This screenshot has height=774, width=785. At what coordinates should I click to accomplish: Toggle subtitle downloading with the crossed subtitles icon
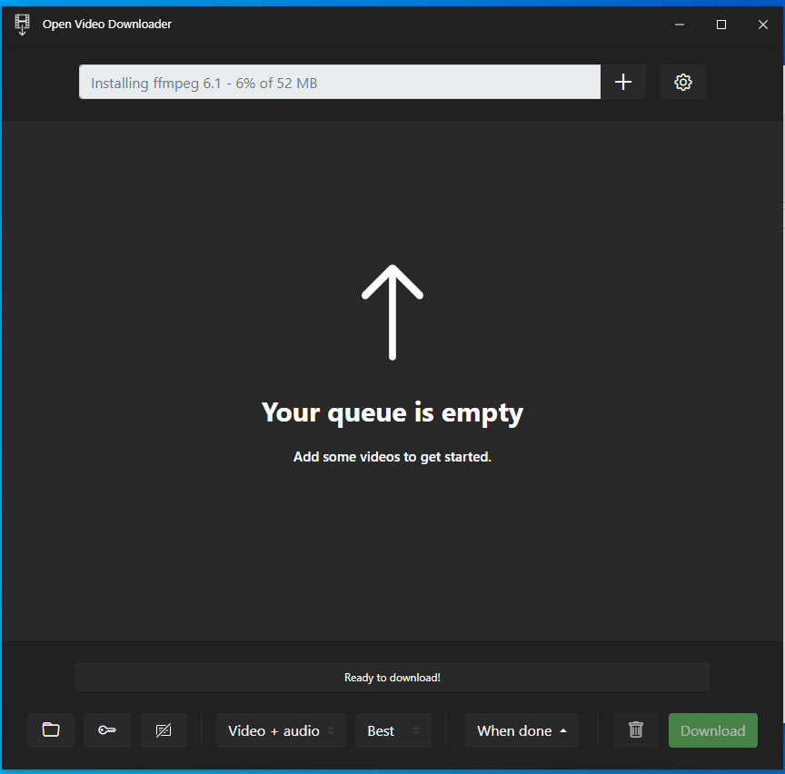(164, 730)
